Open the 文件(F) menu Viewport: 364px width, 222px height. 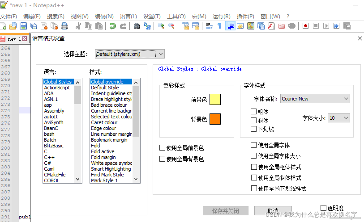9,17
